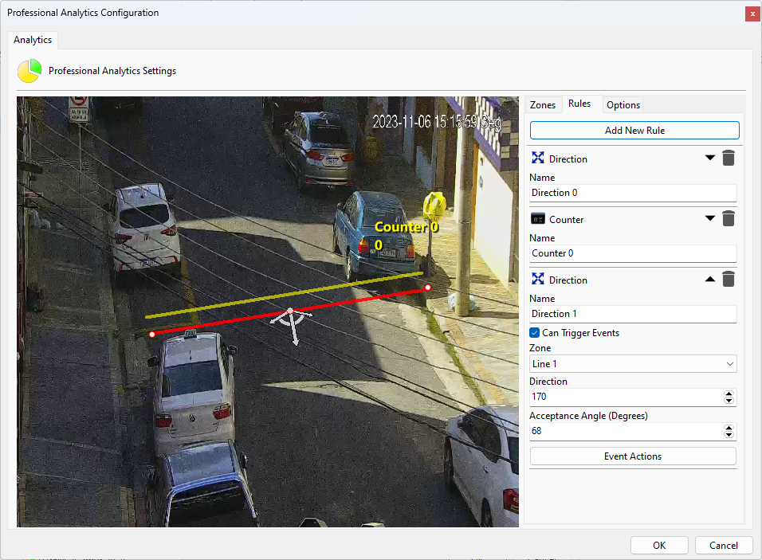Click the Direction 1 rule arrows icon
Screen dimensions: 762x560
point(537,279)
